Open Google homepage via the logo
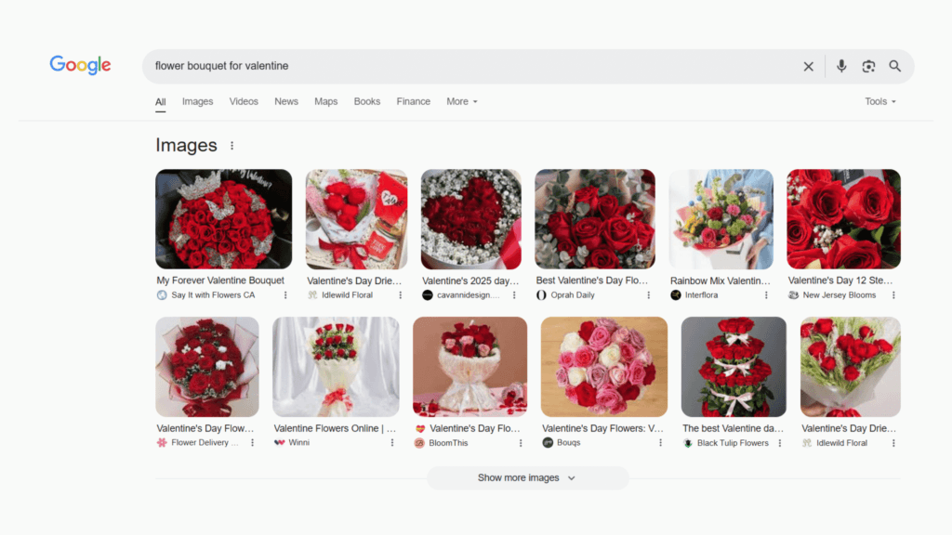The width and height of the screenshot is (952, 535). (80, 65)
